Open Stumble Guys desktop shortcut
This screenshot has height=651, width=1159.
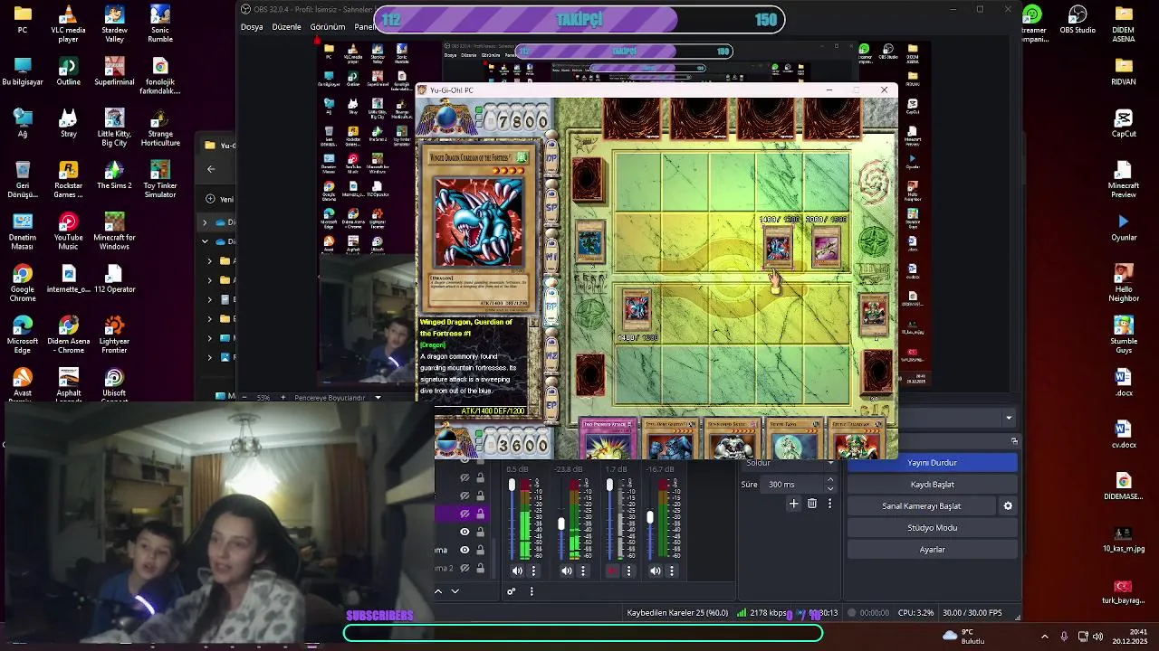(1124, 335)
